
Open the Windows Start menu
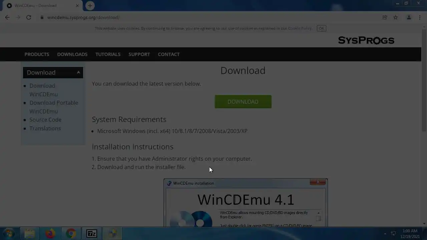9,233
